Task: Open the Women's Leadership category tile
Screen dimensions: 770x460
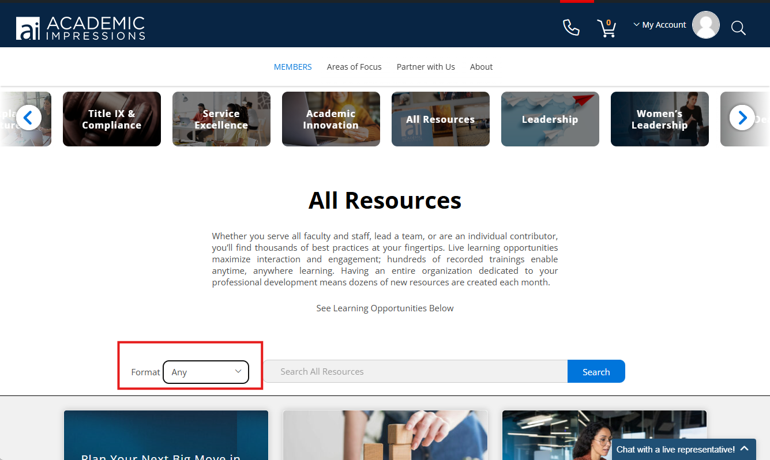Action: [x=659, y=119]
